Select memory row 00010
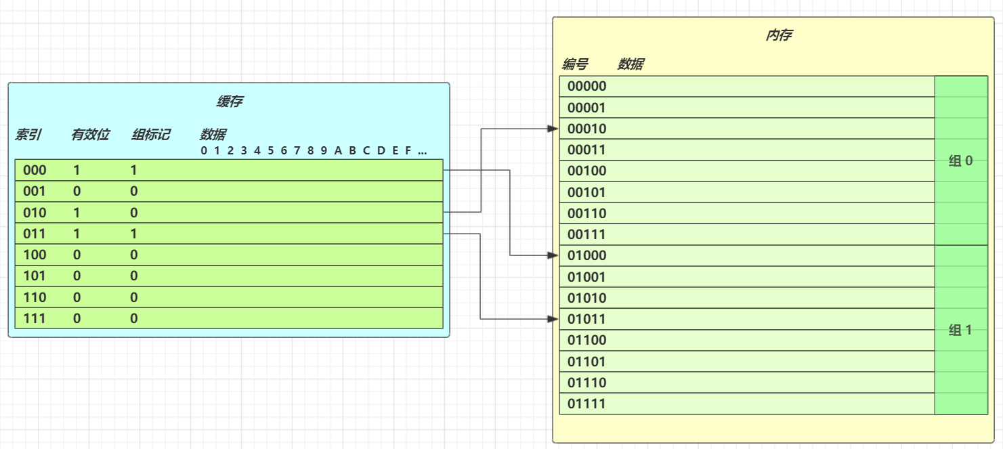The width and height of the screenshot is (1003, 449). click(746, 129)
